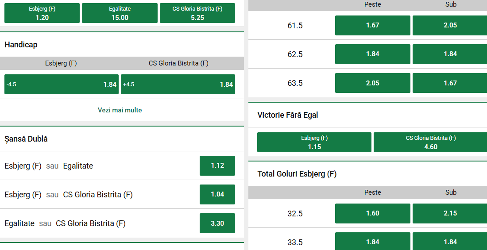
Task: Pick Esbjerg (F) Victorie Fără Egal 1.15
Action: [x=314, y=142]
